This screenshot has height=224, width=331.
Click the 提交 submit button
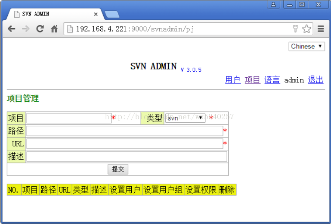coord(118,169)
